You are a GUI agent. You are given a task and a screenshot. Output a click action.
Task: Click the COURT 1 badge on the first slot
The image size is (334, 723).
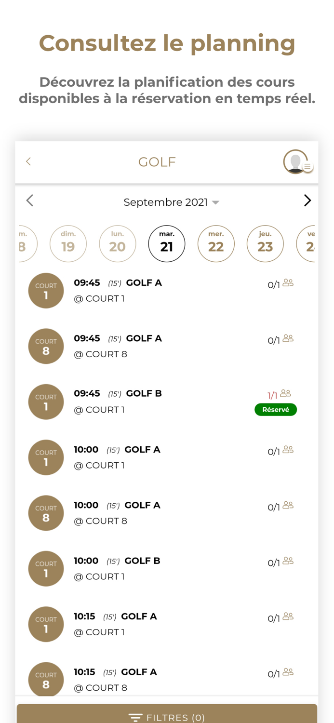point(46,291)
